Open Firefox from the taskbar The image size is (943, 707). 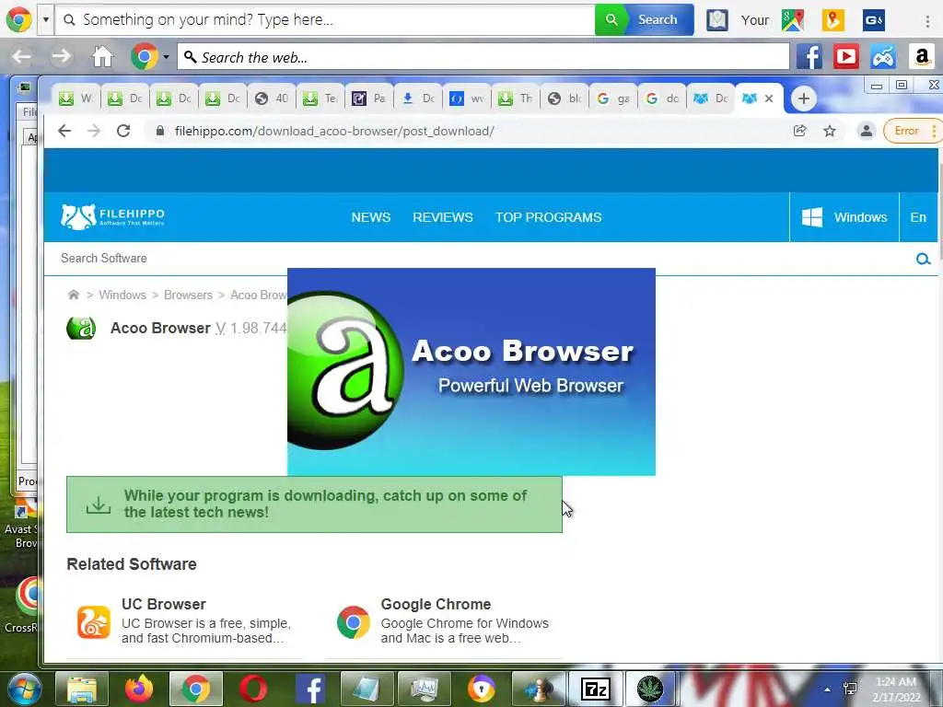[139, 689]
